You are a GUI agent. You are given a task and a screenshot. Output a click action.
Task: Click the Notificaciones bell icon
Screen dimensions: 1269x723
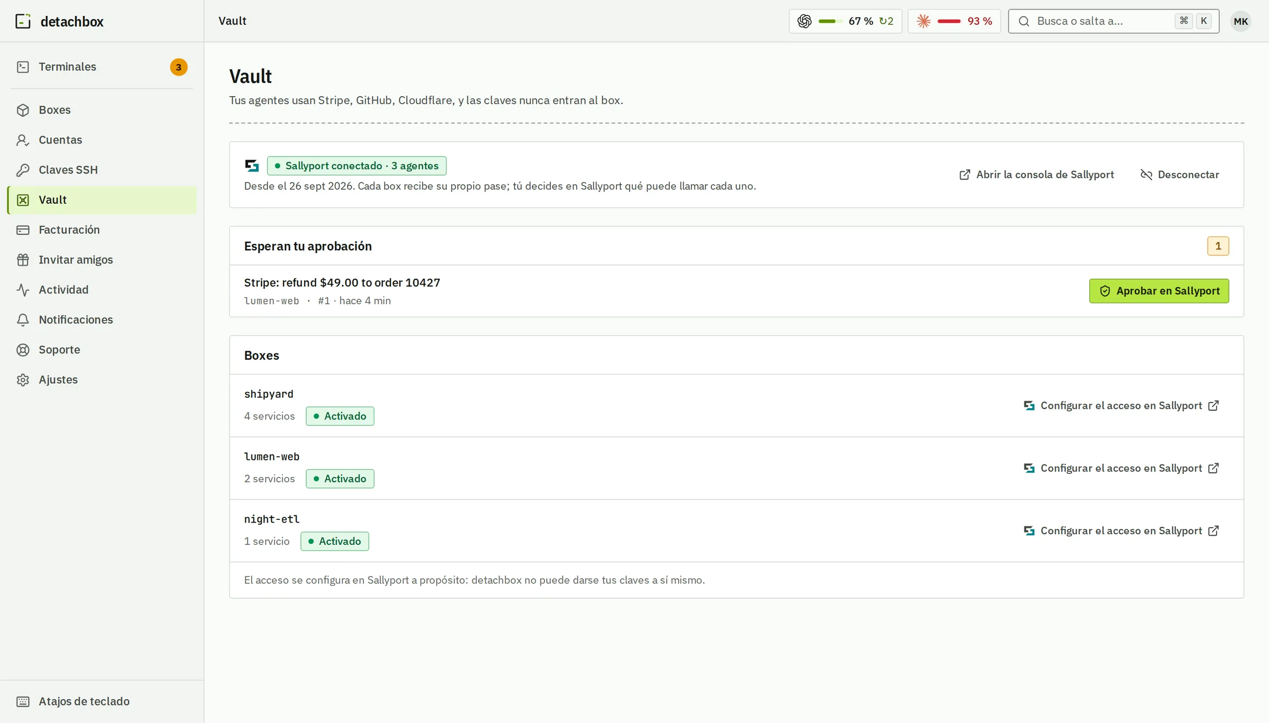[x=23, y=320]
